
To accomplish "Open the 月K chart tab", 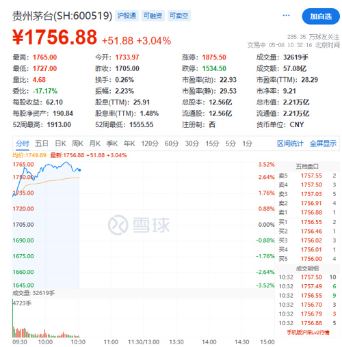I will (95, 143).
